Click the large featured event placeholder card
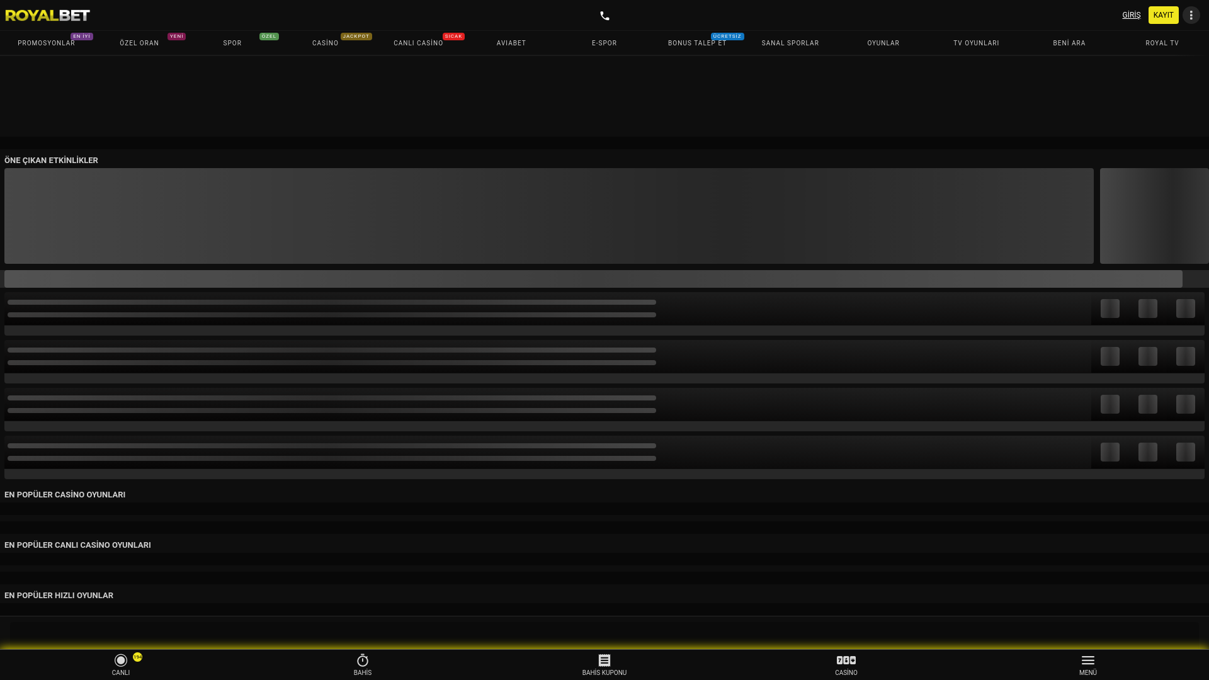Image resolution: width=1209 pixels, height=680 pixels. pyautogui.click(x=548, y=215)
